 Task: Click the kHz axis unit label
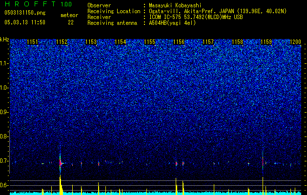(4, 39)
